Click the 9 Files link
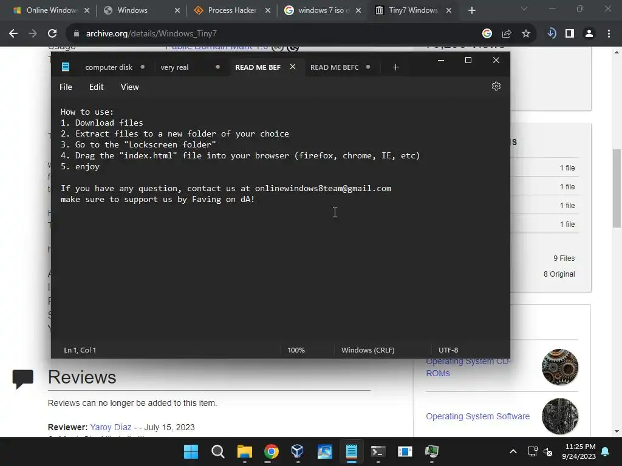This screenshot has width=622, height=466. tap(564, 258)
